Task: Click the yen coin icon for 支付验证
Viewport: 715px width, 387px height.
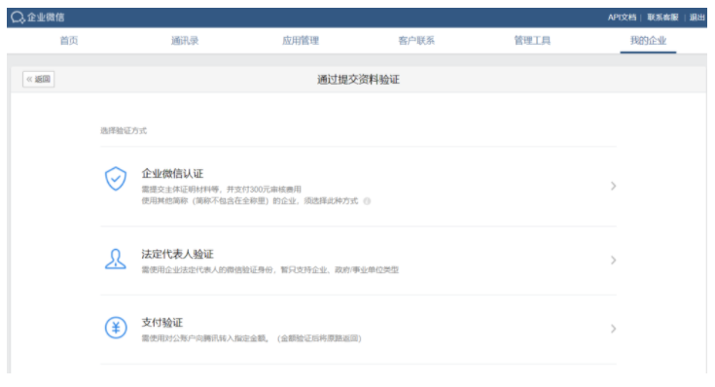Action: click(116, 328)
